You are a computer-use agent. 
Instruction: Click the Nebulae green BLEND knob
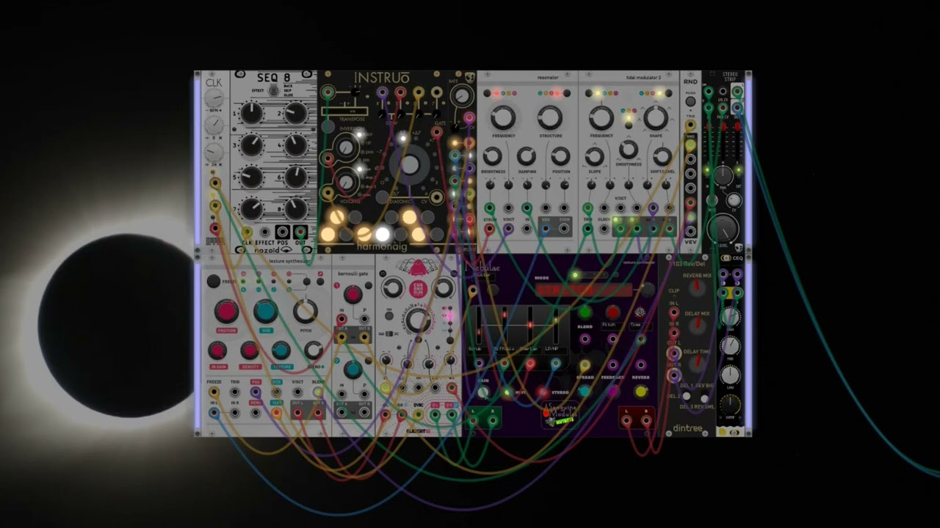point(585,312)
